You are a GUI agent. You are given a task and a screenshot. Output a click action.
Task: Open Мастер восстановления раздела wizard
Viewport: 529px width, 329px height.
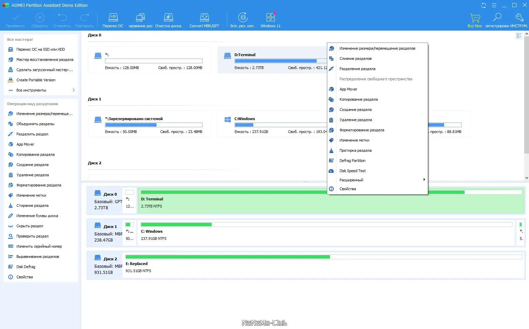coord(41,60)
